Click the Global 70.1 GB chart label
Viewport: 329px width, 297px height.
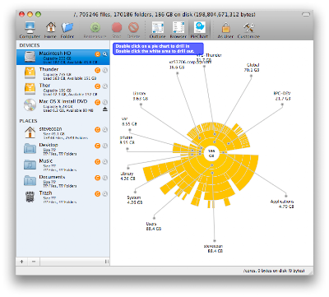point(252,67)
